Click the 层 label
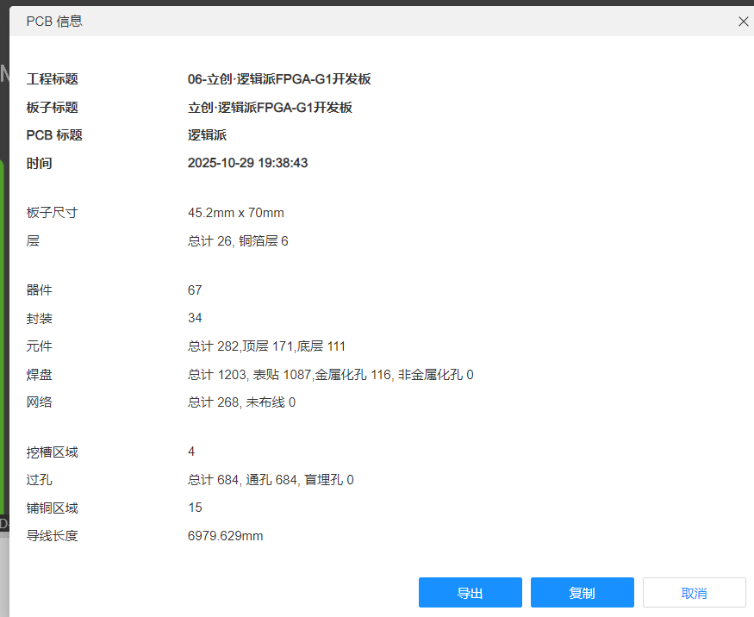Viewport: 754px width, 617px height. pyautogui.click(x=33, y=241)
